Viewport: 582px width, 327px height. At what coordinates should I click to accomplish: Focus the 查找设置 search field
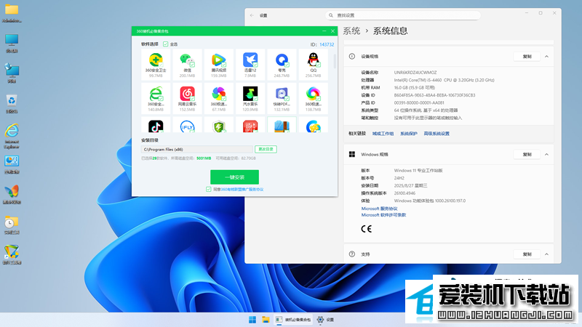point(403,15)
